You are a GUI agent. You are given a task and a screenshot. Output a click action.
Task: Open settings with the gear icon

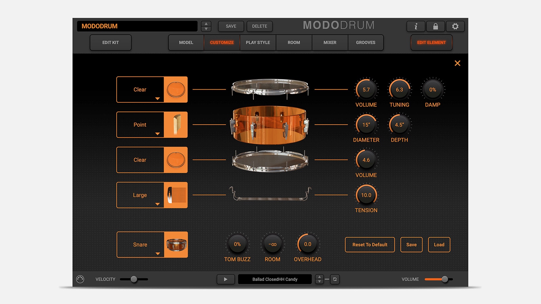[x=455, y=26]
